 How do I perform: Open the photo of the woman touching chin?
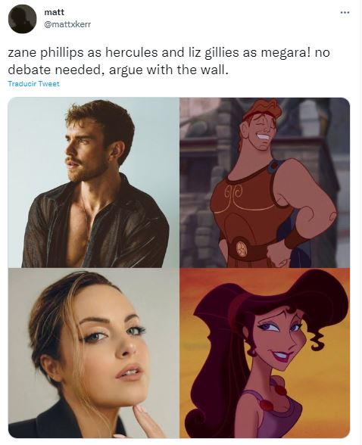tap(93, 353)
